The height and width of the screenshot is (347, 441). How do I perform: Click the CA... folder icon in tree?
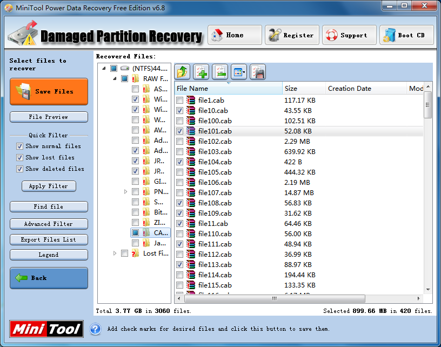(x=146, y=233)
